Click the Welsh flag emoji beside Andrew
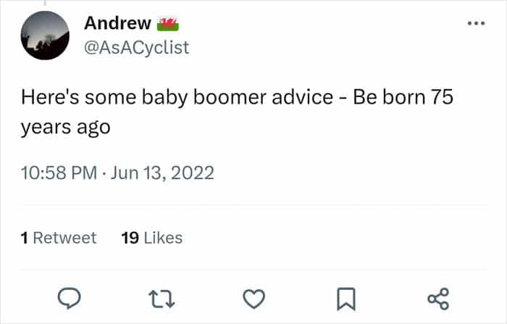The height and width of the screenshot is (324, 507). tap(167, 23)
